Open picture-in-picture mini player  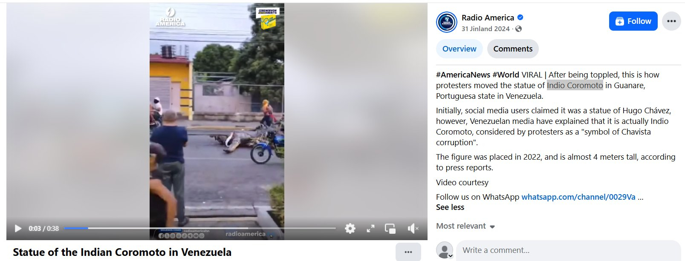click(x=390, y=229)
